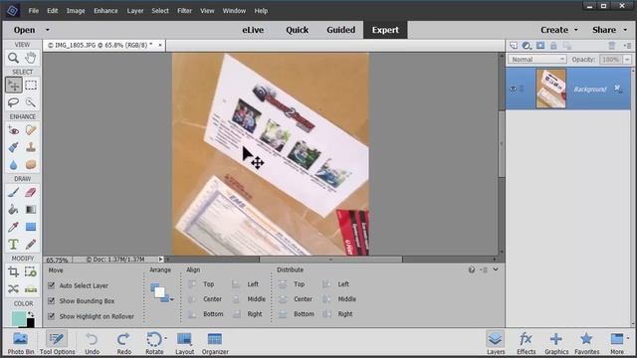Select the Pencil tool

(31, 245)
